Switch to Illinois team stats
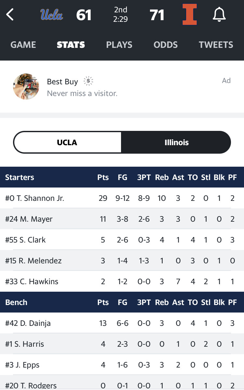 (176, 142)
